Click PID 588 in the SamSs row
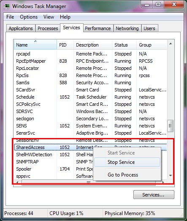The height and width of the screenshot is (221, 187). click(63, 83)
